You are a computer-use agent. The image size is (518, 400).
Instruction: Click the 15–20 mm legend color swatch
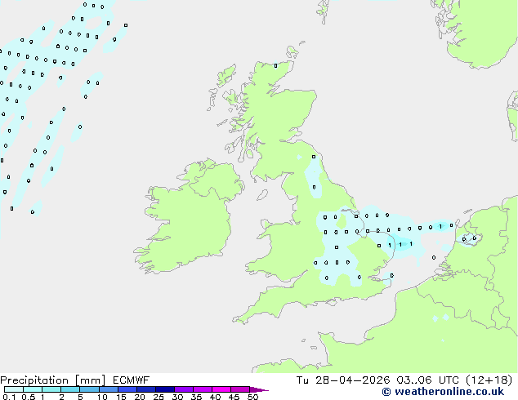click(x=127, y=389)
